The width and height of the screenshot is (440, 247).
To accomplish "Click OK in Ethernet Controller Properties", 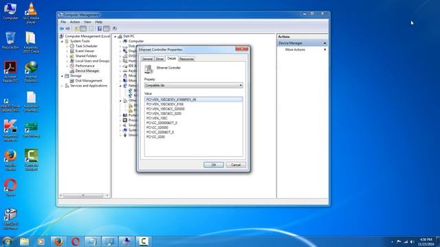I will tap(214, 165).
